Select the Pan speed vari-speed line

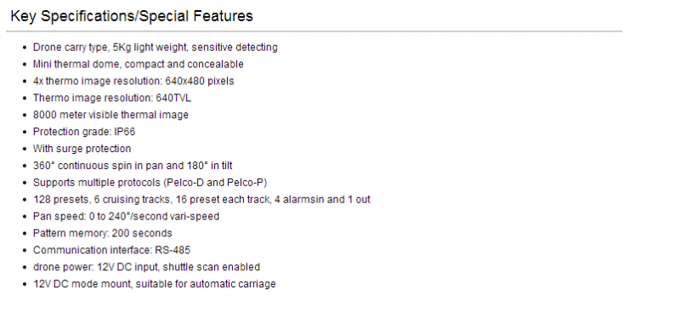point(126,217)
